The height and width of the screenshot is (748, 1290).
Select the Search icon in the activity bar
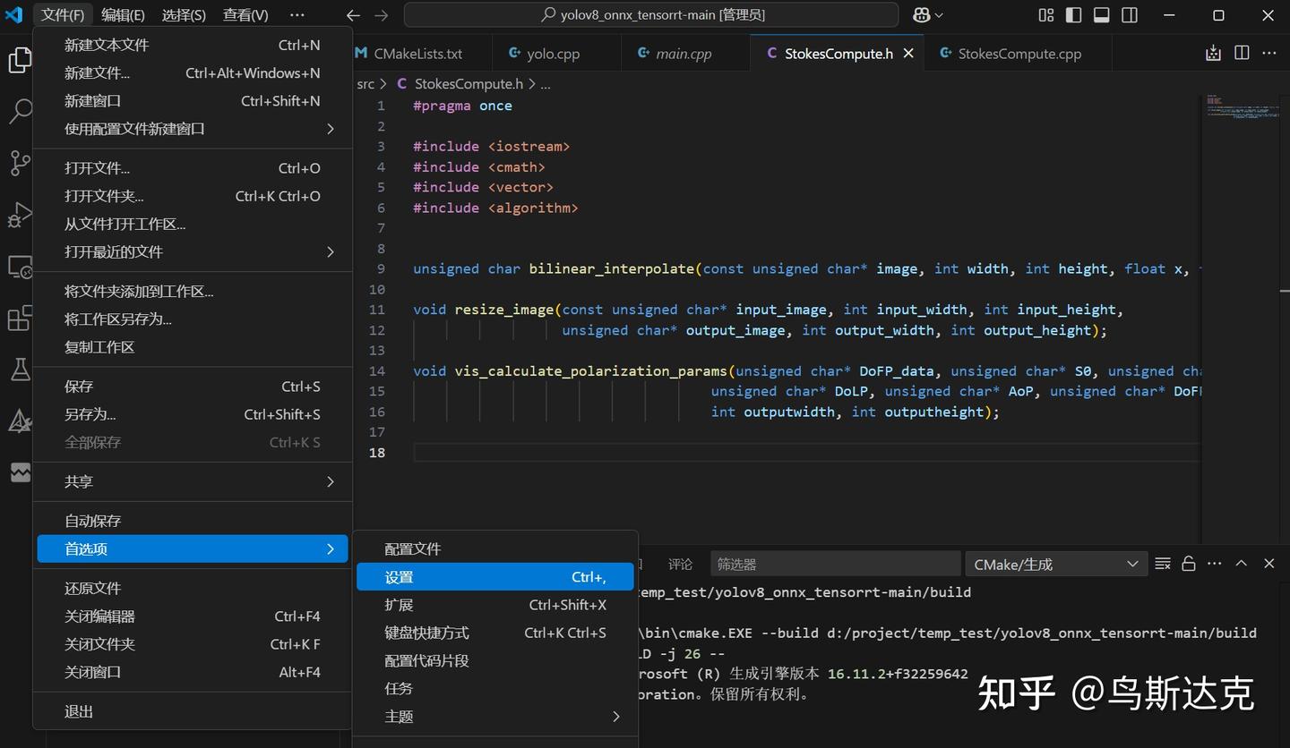coord(20,111)
